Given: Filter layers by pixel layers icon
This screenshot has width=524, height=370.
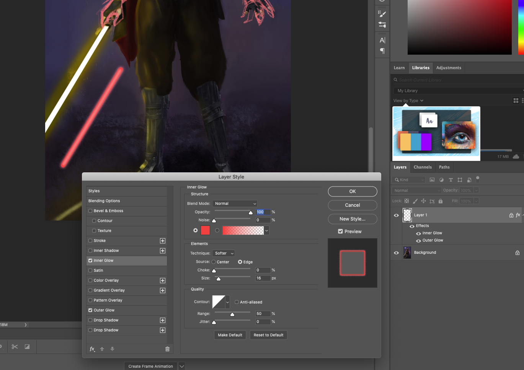Looking at the screenshot, I should [x=432, y=180].
